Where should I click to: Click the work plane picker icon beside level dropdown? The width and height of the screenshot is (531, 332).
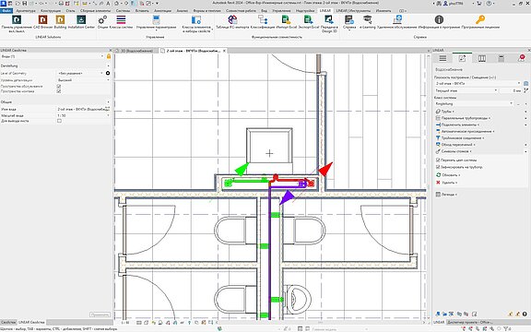525,83
